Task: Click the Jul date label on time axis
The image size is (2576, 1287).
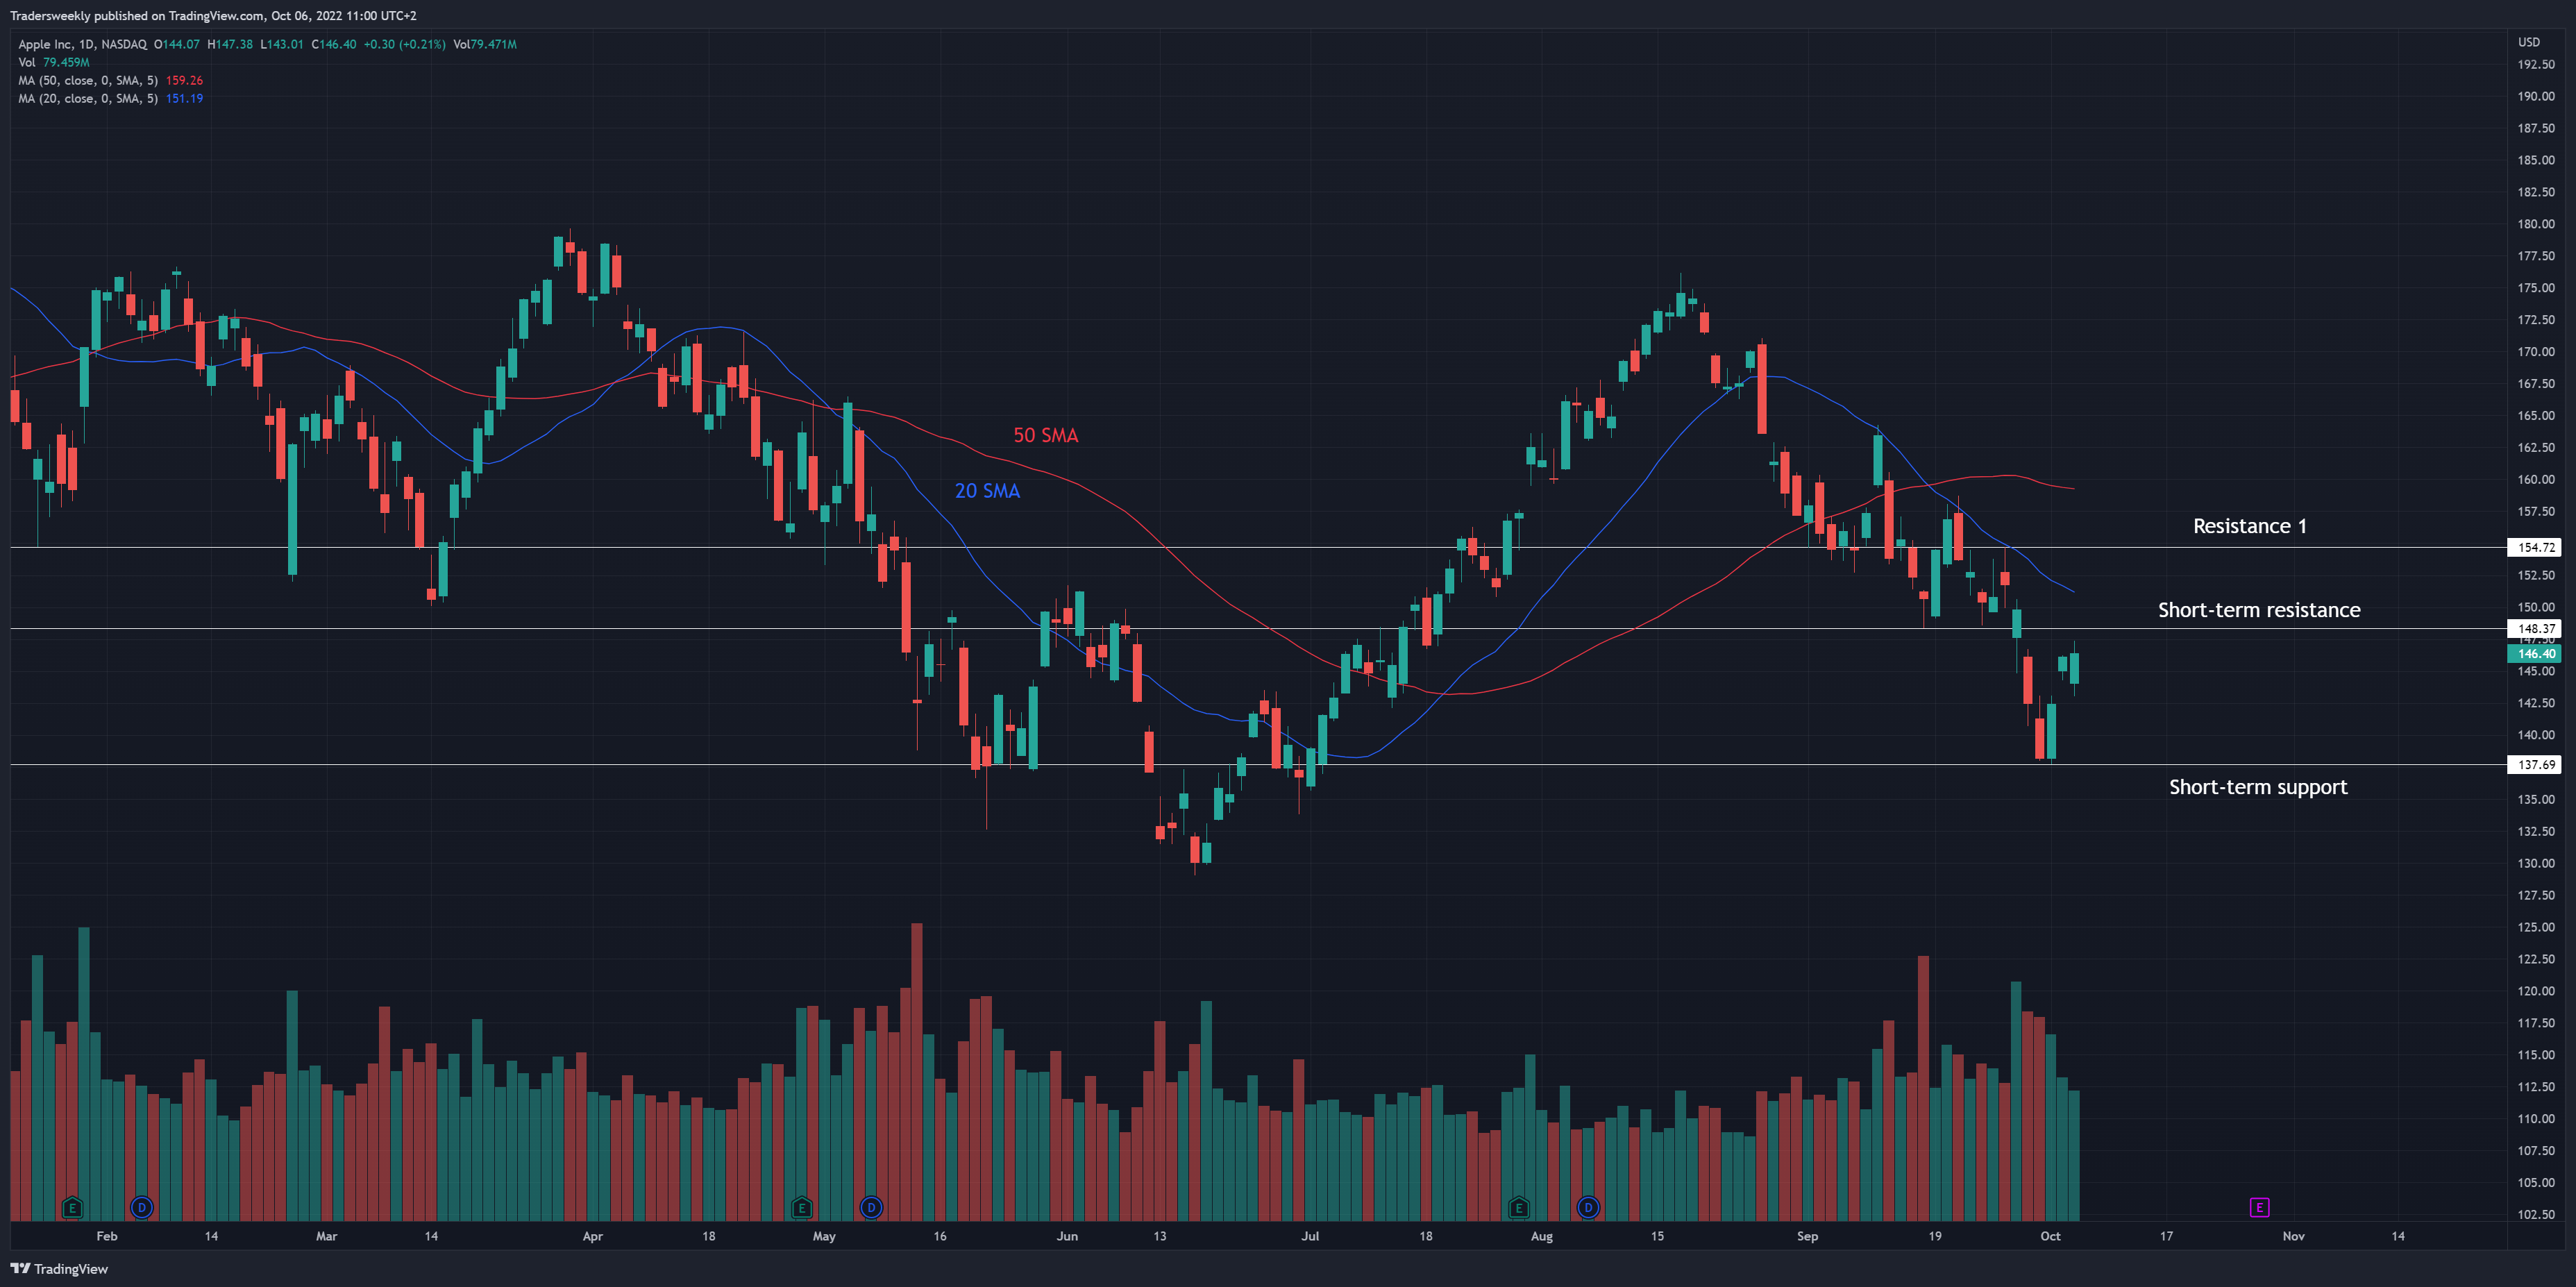Action: [x=1310, y=1236]
